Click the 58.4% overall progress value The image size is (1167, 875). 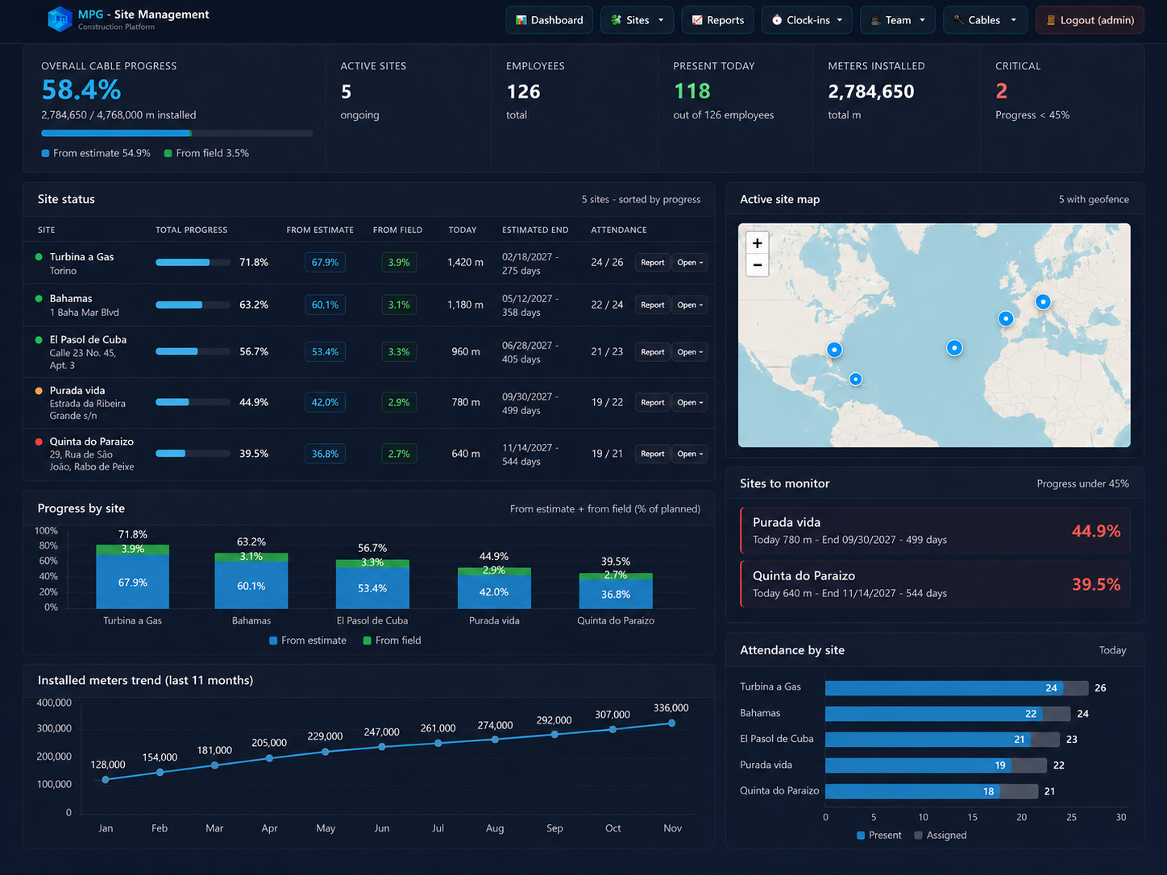coord(81,89)
